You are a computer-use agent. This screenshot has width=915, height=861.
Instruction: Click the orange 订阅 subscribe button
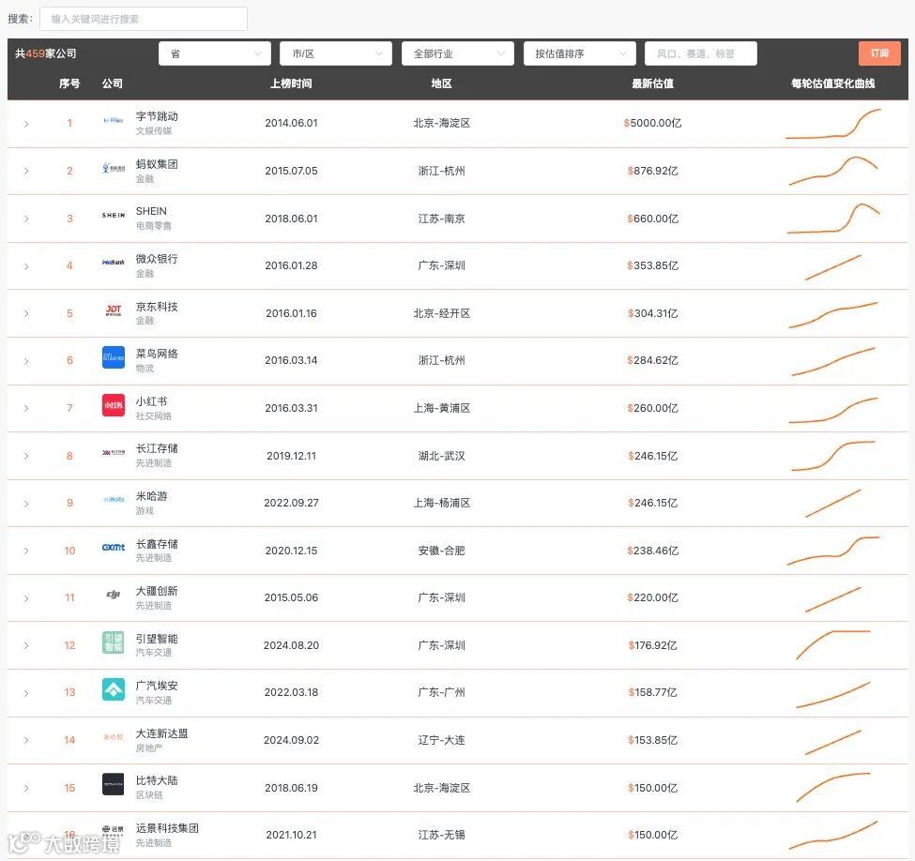[879, 53]
